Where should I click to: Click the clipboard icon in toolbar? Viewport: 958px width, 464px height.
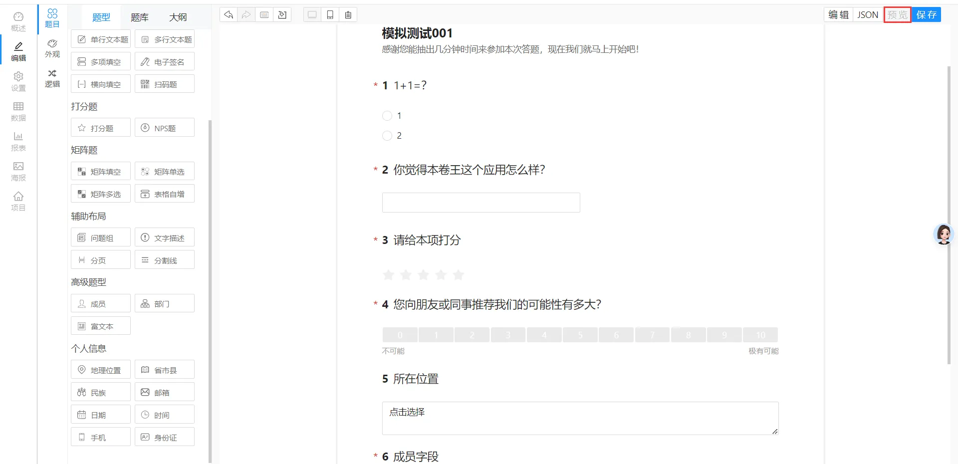[348, 15]
